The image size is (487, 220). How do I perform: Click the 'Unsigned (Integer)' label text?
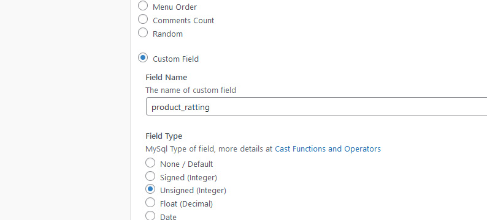tap(193, 191)
